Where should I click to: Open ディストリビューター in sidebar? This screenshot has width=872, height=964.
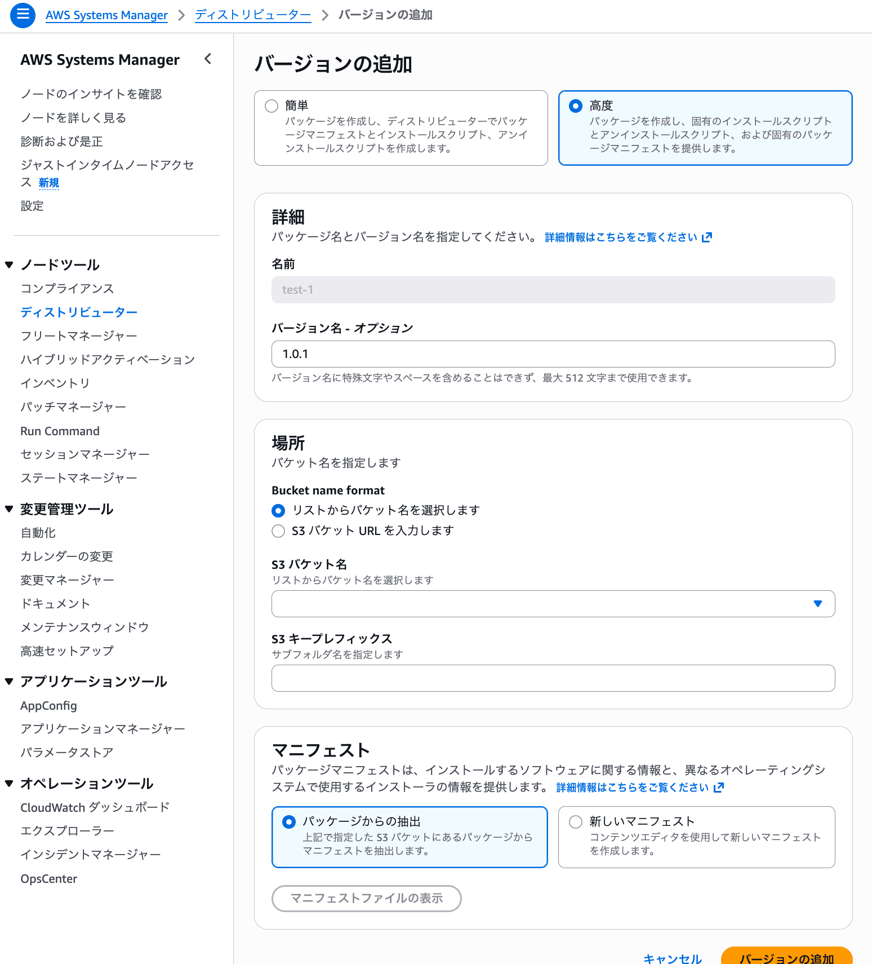tap(79, 312)
